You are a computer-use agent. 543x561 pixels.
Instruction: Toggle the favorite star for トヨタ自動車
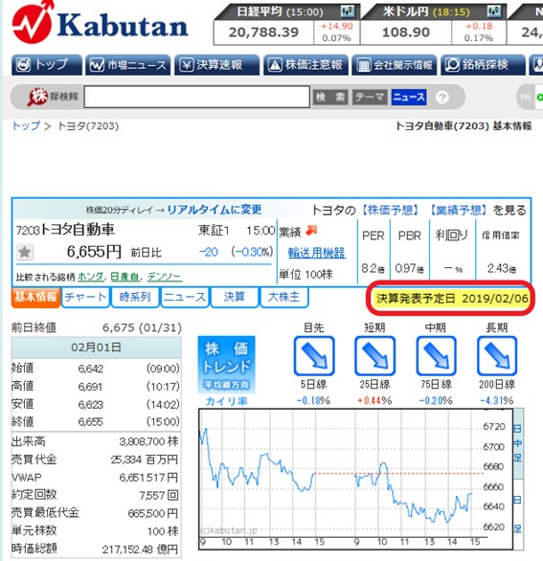coord(25,252)
